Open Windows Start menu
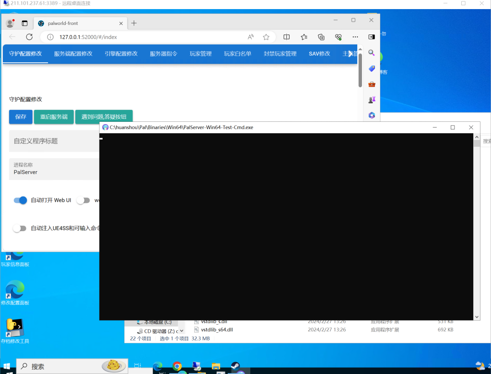Screen dimensions: 491x374 tap(7, 367)
